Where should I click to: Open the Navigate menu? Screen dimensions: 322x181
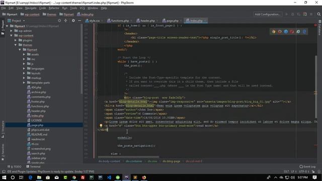coord(31,8)
